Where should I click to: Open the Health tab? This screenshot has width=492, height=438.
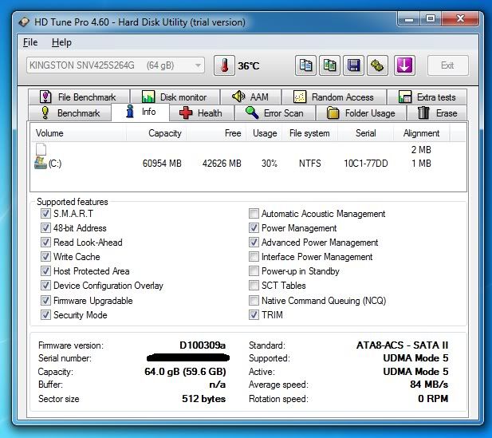pyautogui.click(x=202, y=113)
